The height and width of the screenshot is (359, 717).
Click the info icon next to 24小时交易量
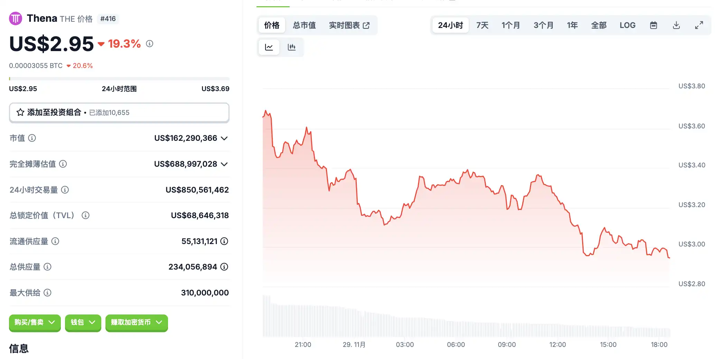point(65,190)
